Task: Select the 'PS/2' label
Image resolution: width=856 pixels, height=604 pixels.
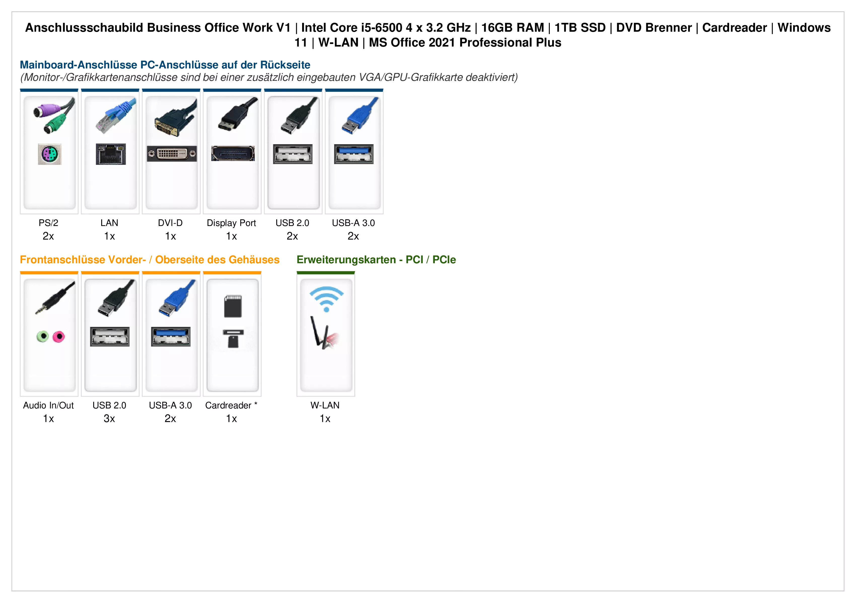Action: click(49, 223)
